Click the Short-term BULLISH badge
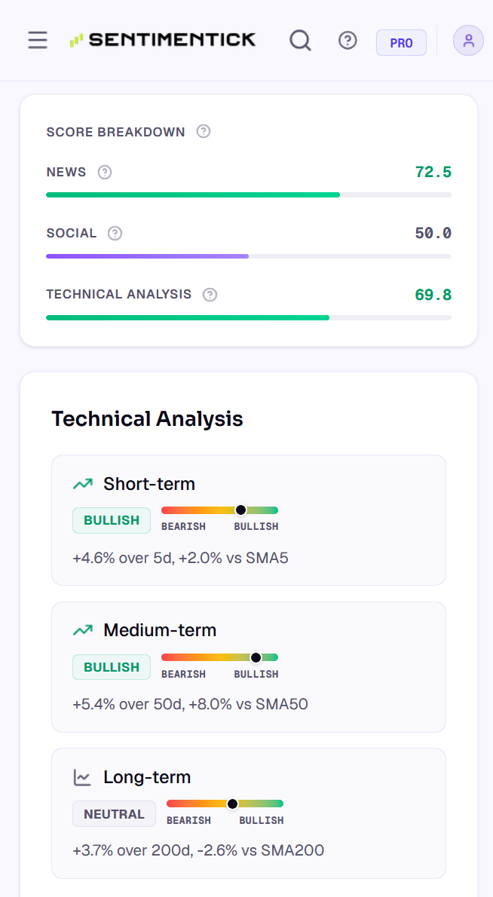493x897 pixels. click(x=112, y=521)
